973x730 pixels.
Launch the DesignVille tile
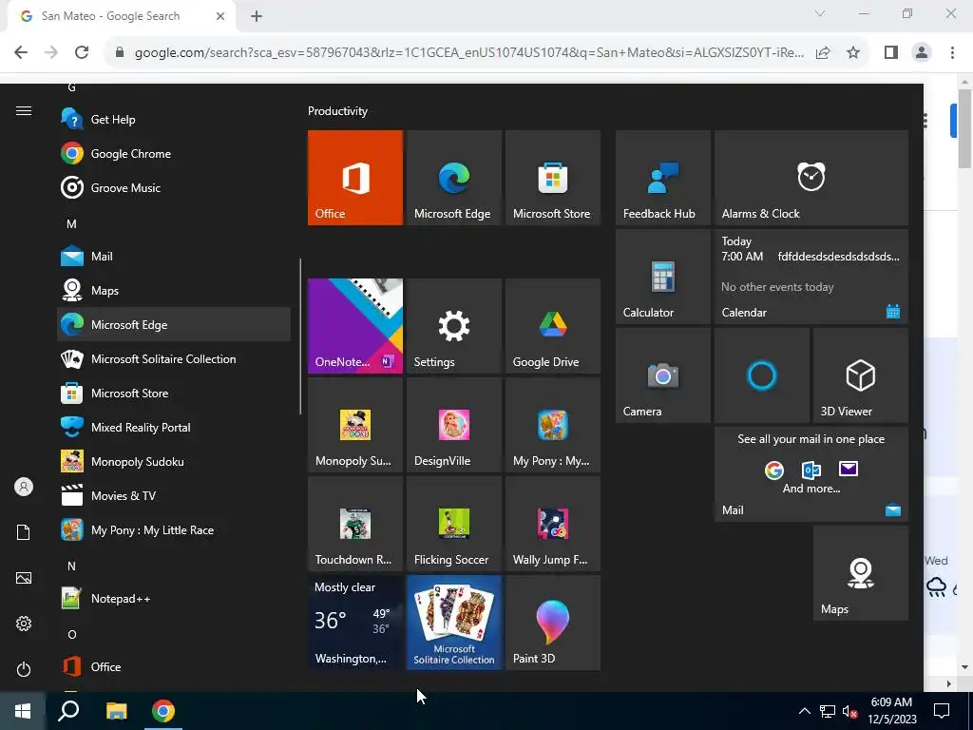(x=453, y=425)
